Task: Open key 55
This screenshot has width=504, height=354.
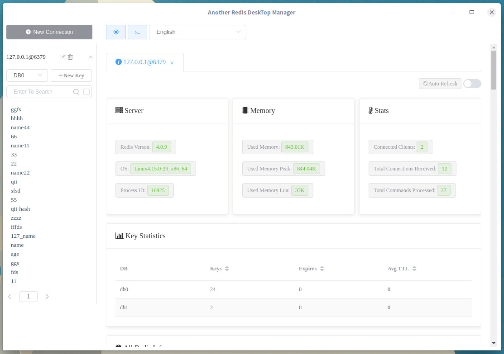Action: point(14,200)
